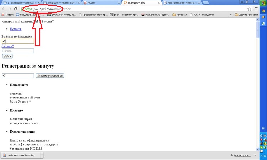Open the MuzKontakt.ru bookmark
267x160 pixels.
pos(155,15)
